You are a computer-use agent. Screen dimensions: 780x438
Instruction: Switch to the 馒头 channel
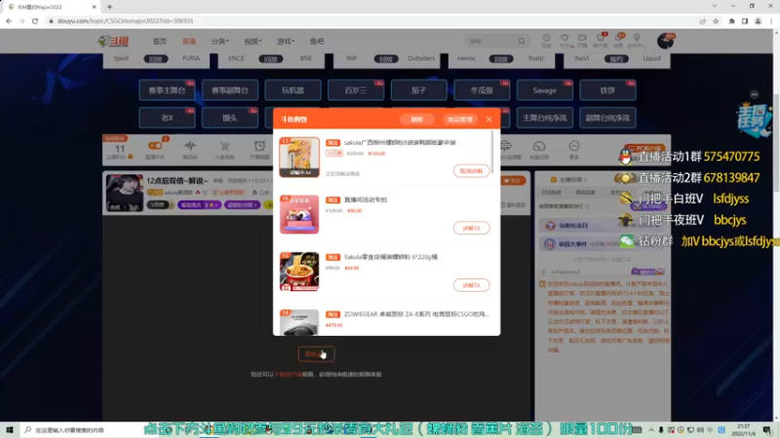pos(230,118)
